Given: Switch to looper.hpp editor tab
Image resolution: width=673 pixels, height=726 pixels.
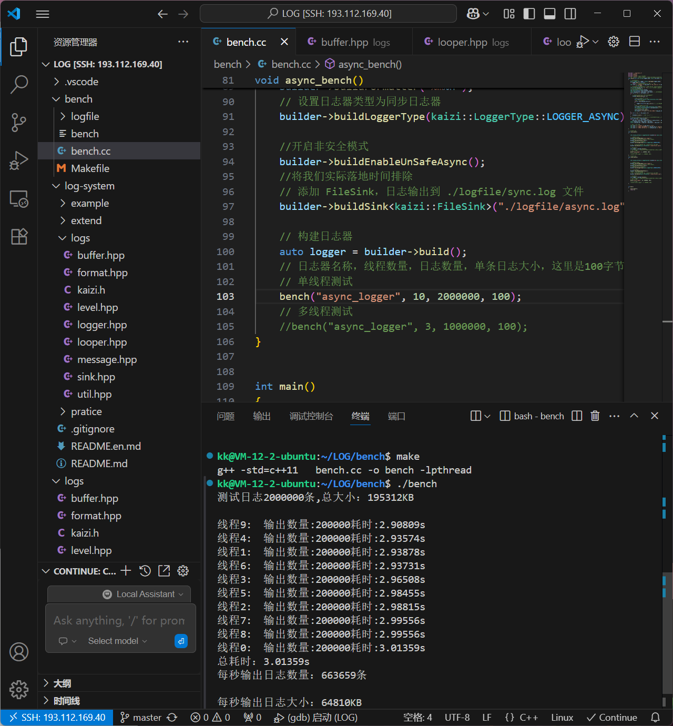Looking at the screenshot, I should (x=472, y=42).
